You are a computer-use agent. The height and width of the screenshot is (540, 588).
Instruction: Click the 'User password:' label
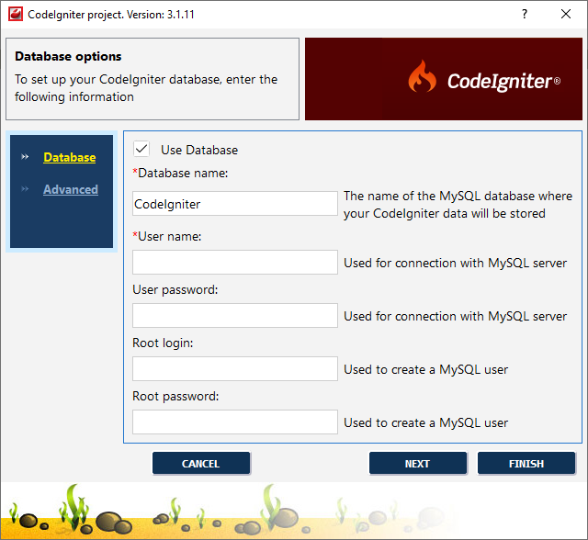point(175,290)
